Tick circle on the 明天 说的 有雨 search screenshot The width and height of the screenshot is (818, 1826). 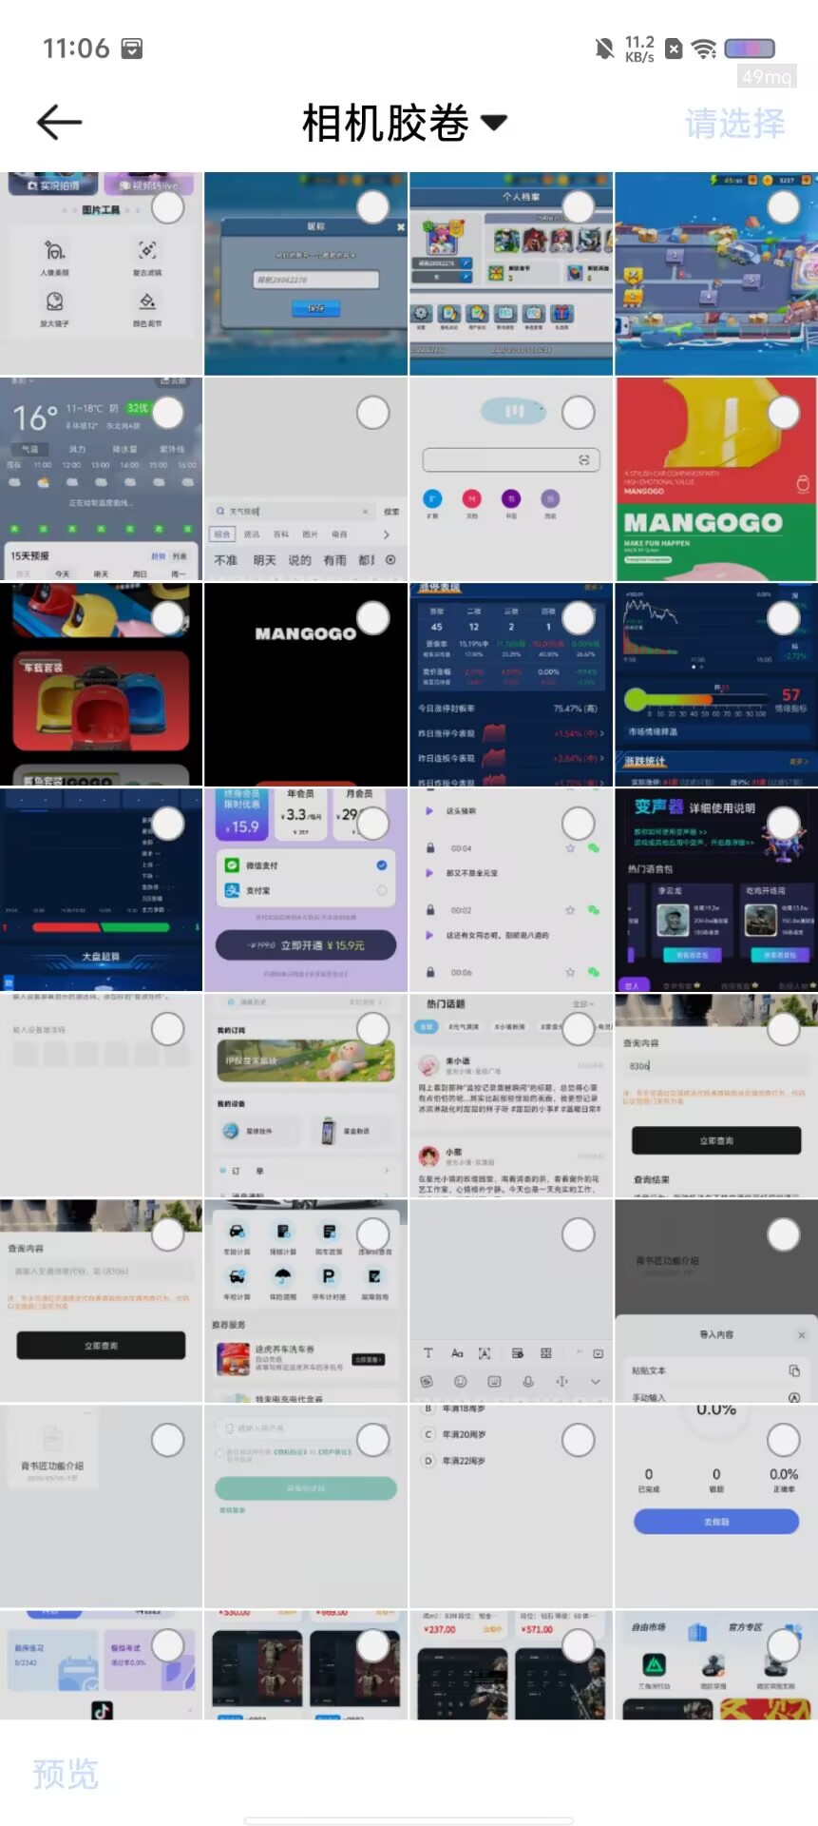373,413
